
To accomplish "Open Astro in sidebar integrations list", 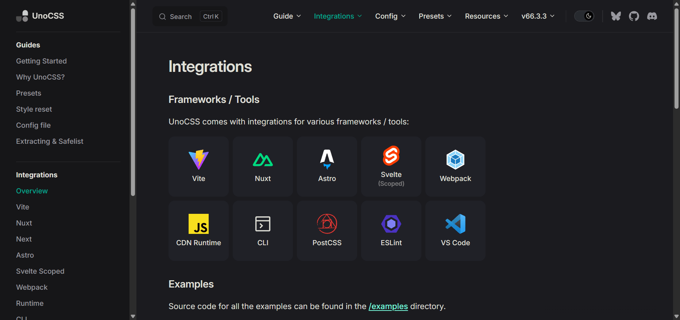I will (x=25, y=255).
